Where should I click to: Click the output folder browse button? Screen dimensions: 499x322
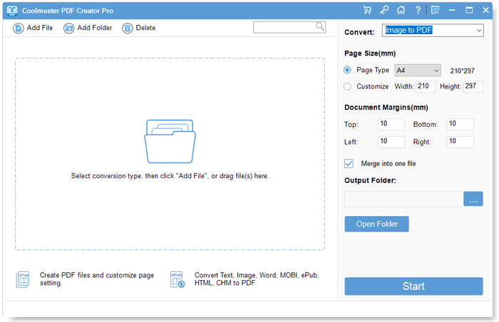473,199
